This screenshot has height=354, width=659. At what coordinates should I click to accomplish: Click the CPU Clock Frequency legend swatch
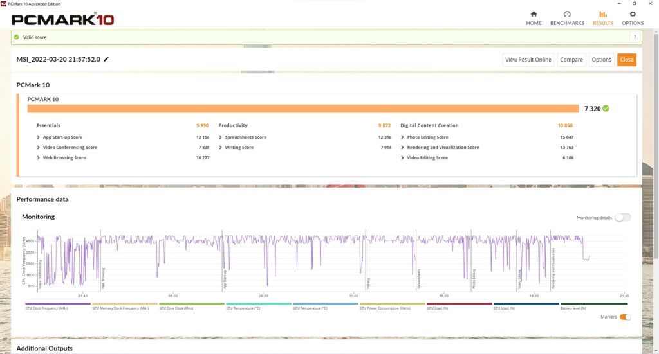pos(58,304)
